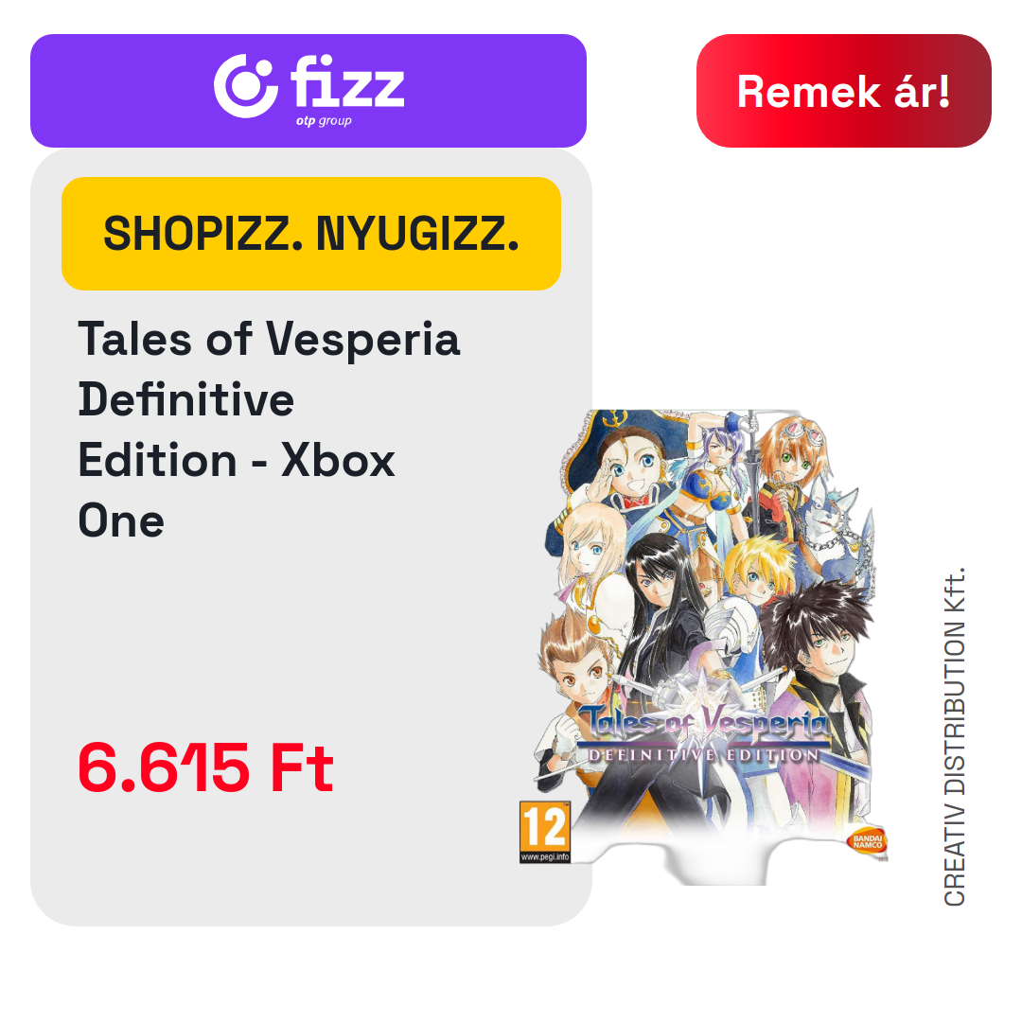
Task: Click the yellow SHOPIZZ. NYUGIZZ. banner
Action: [x=311, y=234]
